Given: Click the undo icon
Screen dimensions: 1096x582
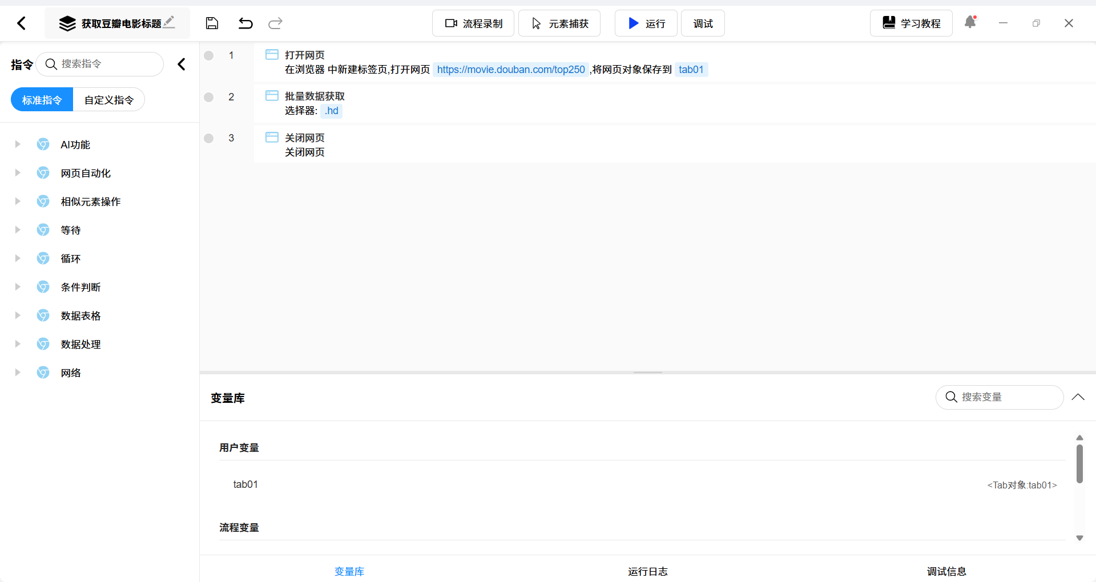Looking at the screenshot, I should click(245, 23).
